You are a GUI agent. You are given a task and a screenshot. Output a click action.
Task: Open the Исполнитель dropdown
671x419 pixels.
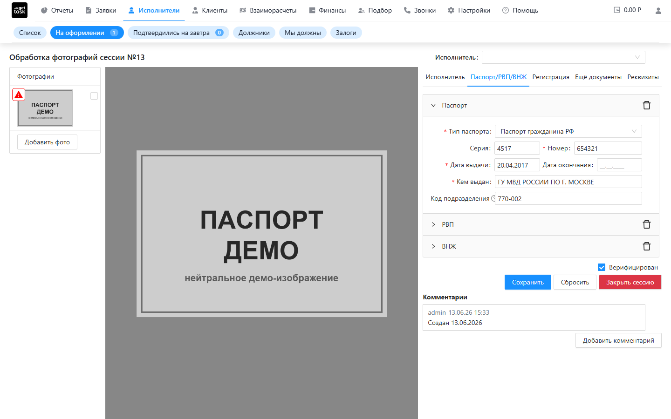(x=563, y=57)
